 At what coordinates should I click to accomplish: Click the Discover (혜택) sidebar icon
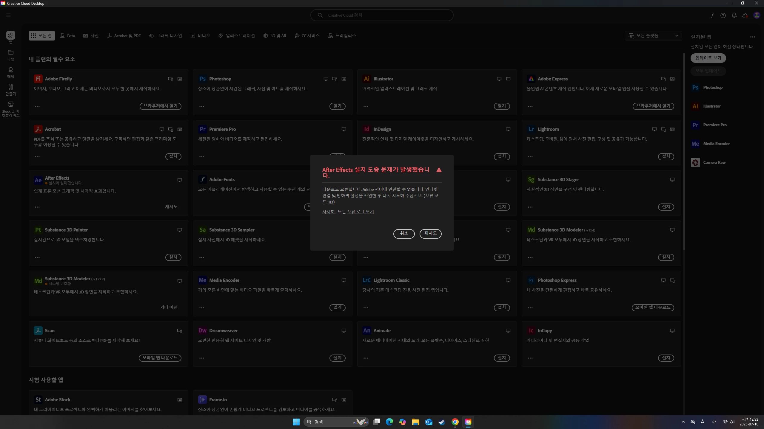coord(11,72)
